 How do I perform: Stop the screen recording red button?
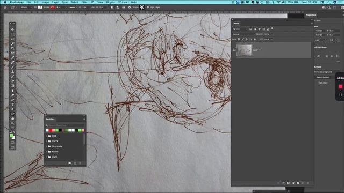click(340, 86)
